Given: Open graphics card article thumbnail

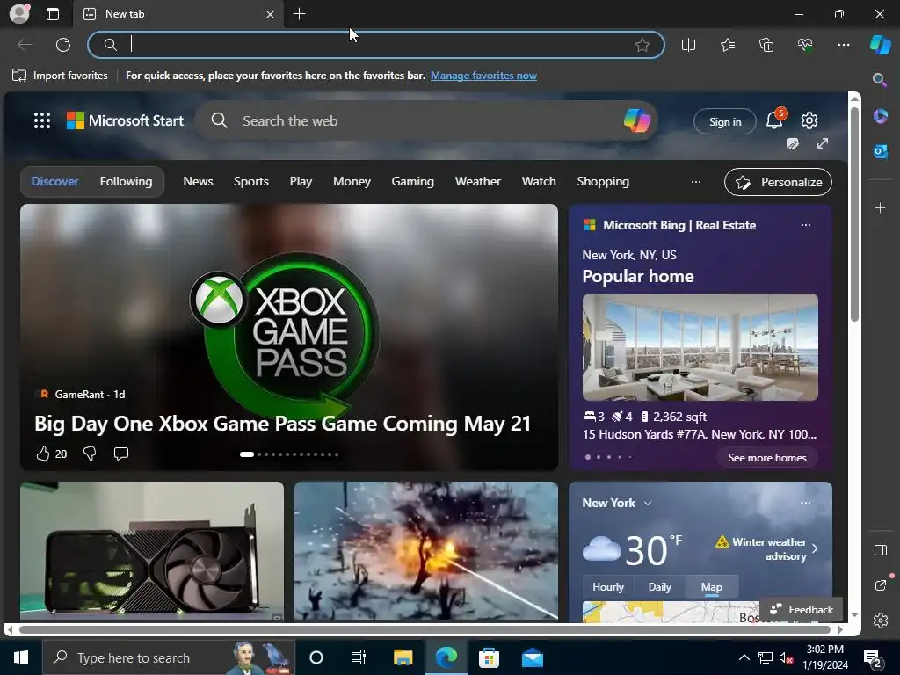Looking at the screenshot, I should (151, 551).
